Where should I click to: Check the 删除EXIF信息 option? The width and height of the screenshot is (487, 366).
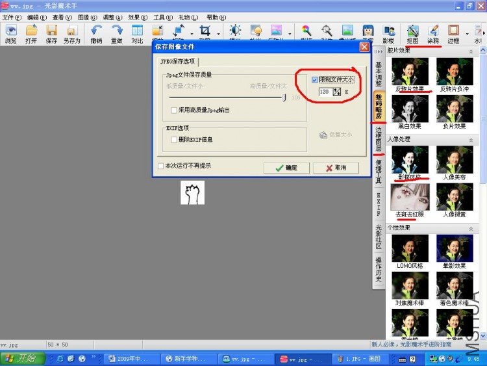tap(174, 140)
